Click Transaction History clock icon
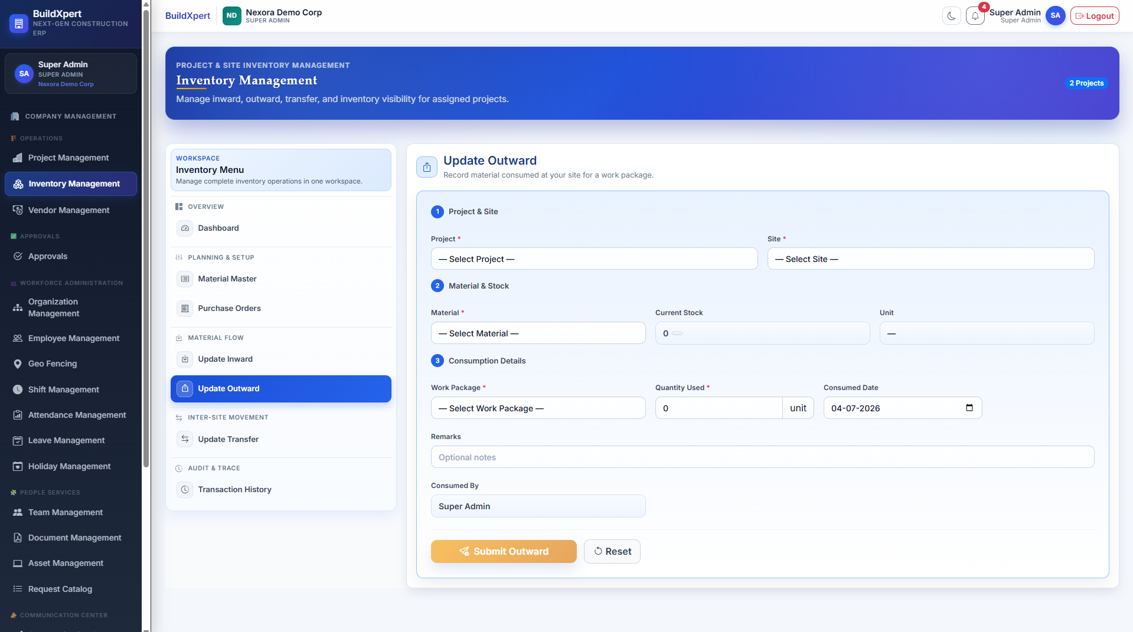Viewport: 1133px width, 632px height. (x=185, y=490)
